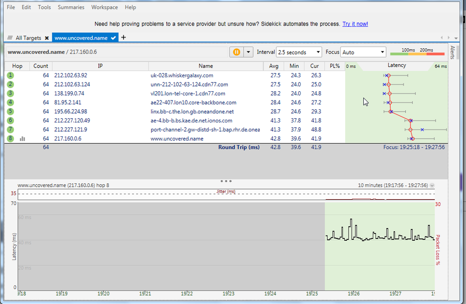
Task: Open the Summaries menu
Action: [x=71, y=7]
